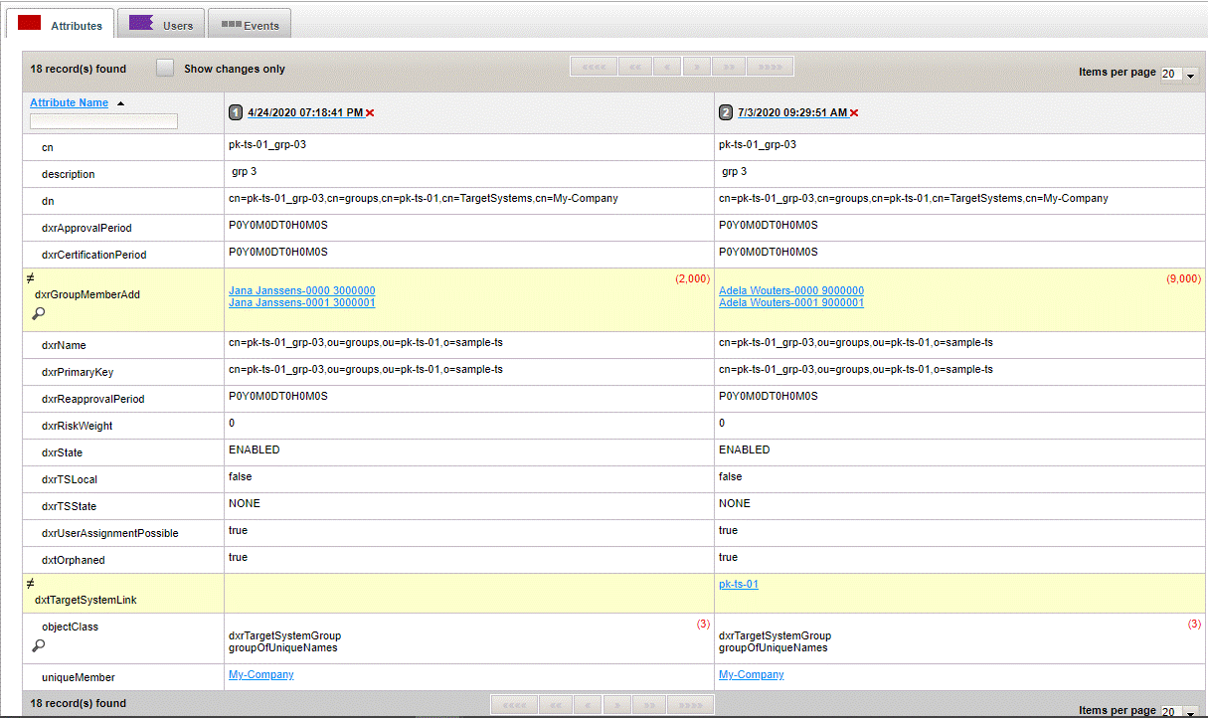1208x718 pixels.
Task: Select the Attributes tab
Action: pos(61,25)
